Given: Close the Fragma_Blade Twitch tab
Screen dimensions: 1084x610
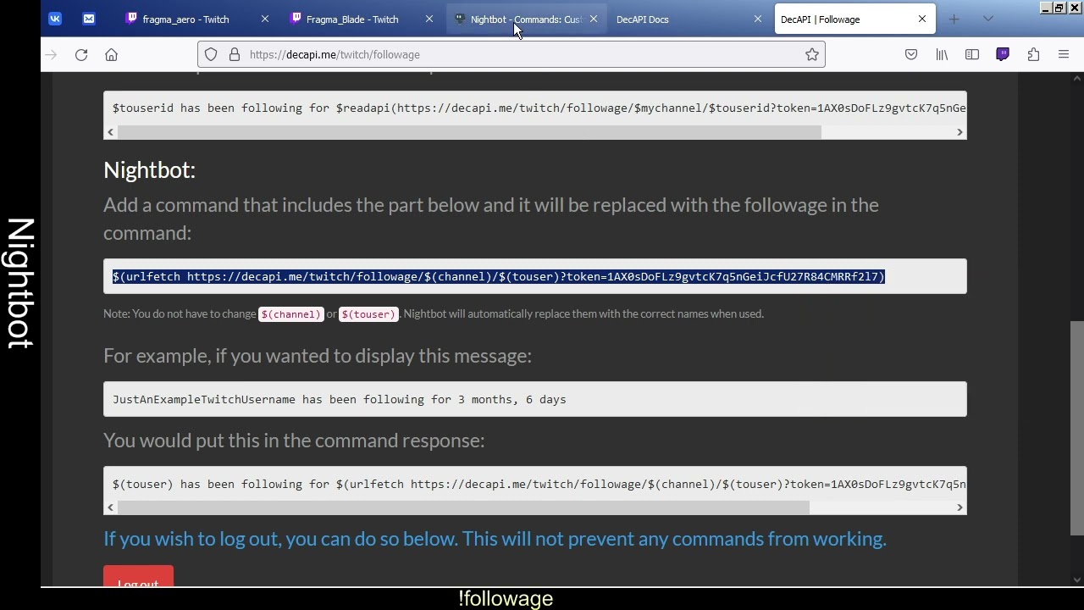Looking at the screenshot, I should (x=429, y=19).
